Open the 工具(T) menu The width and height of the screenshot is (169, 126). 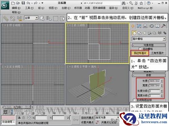click(x=29, y=8)
